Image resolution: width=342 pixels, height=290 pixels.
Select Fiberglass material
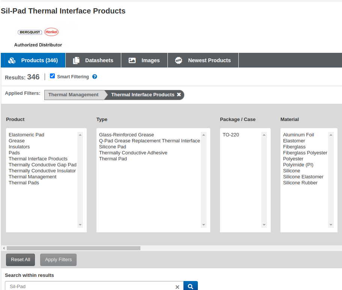(x=294, y=147)
